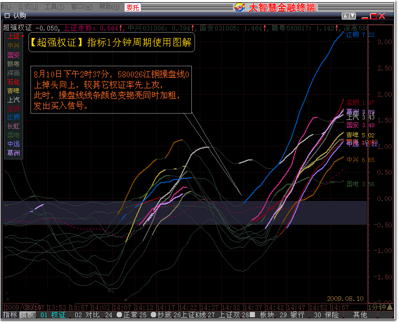Select the 24 正常 template tab

point(121,315)
